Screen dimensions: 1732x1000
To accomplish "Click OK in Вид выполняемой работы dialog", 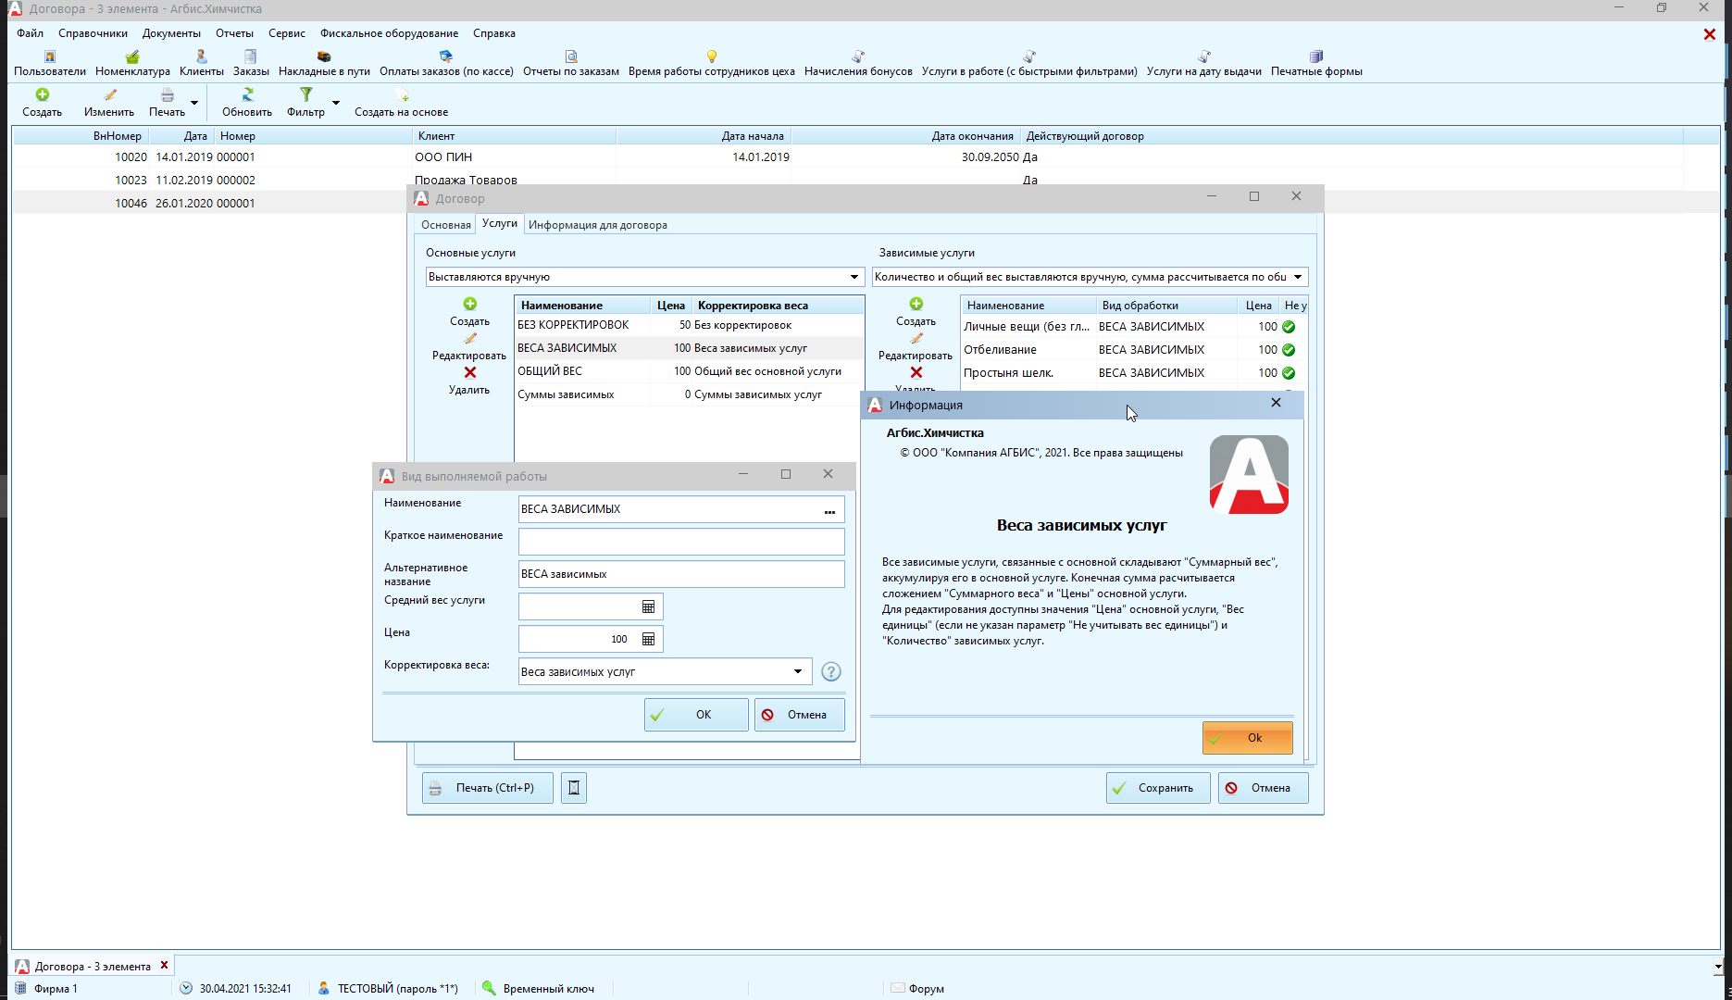I will [x=696, y=715].
